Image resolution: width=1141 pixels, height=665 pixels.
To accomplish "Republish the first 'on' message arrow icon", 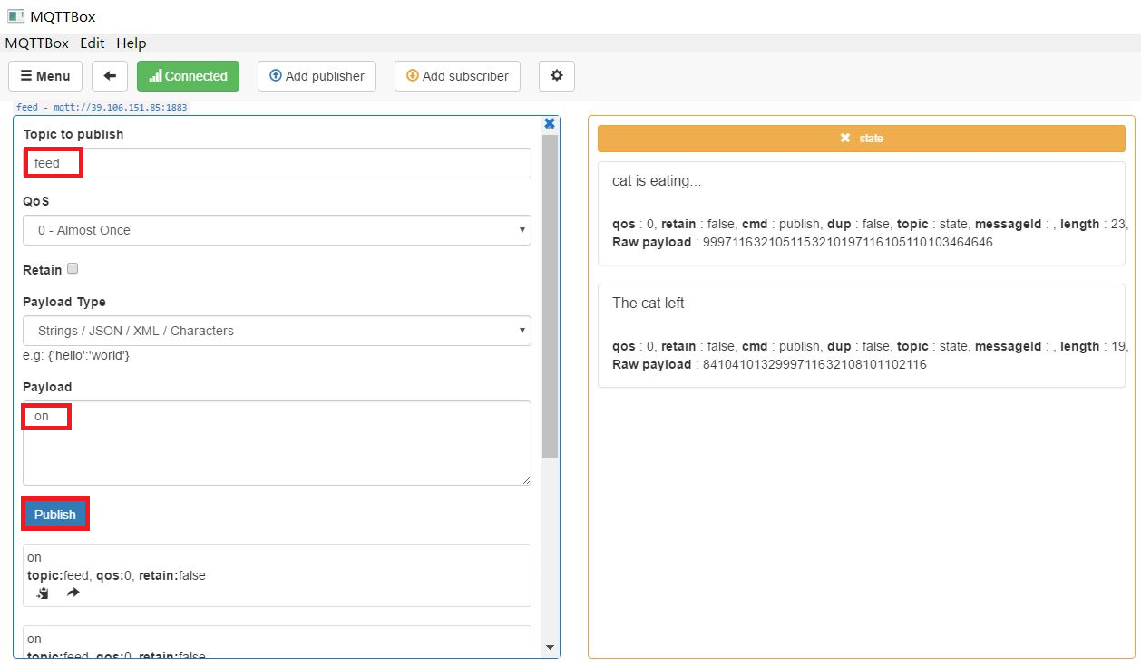I will [73, 593].
